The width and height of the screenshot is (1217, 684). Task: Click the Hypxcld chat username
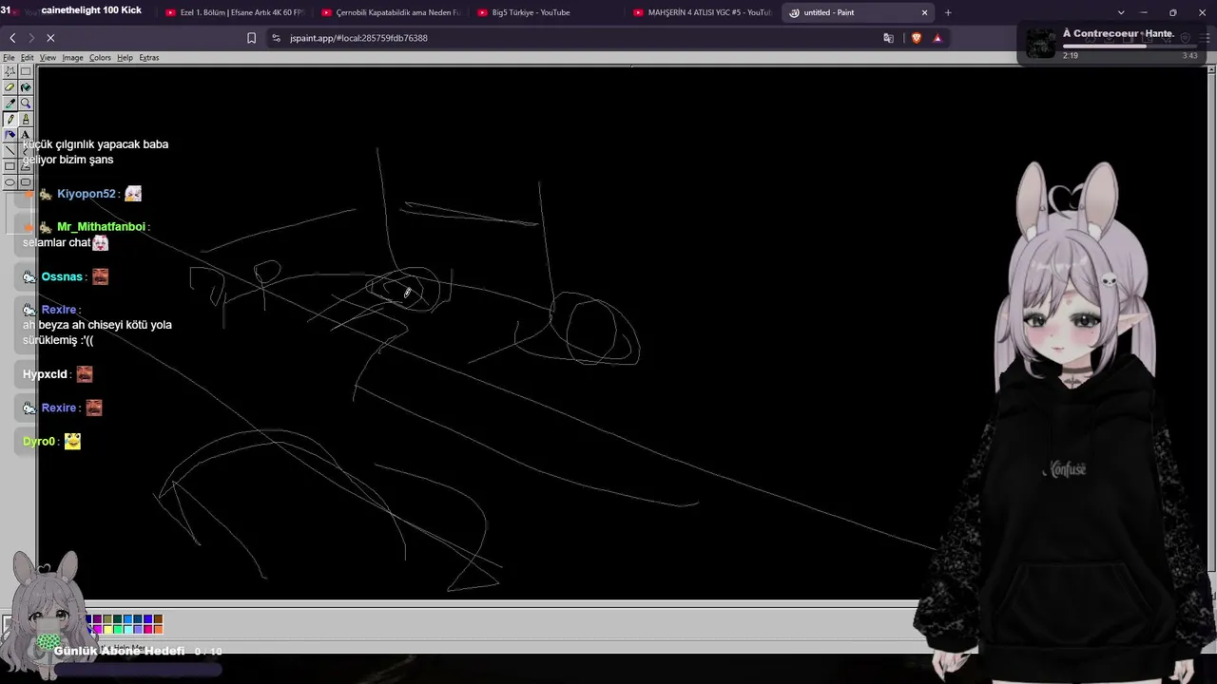(45, 374)
